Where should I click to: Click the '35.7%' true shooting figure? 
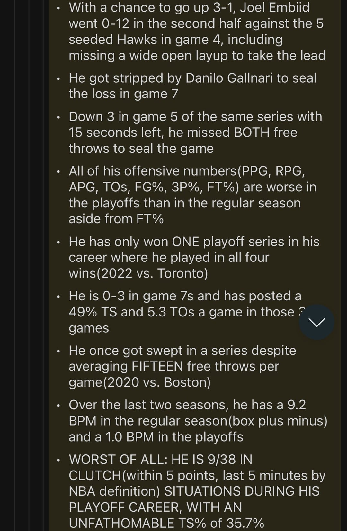click(x=245, y=523)
